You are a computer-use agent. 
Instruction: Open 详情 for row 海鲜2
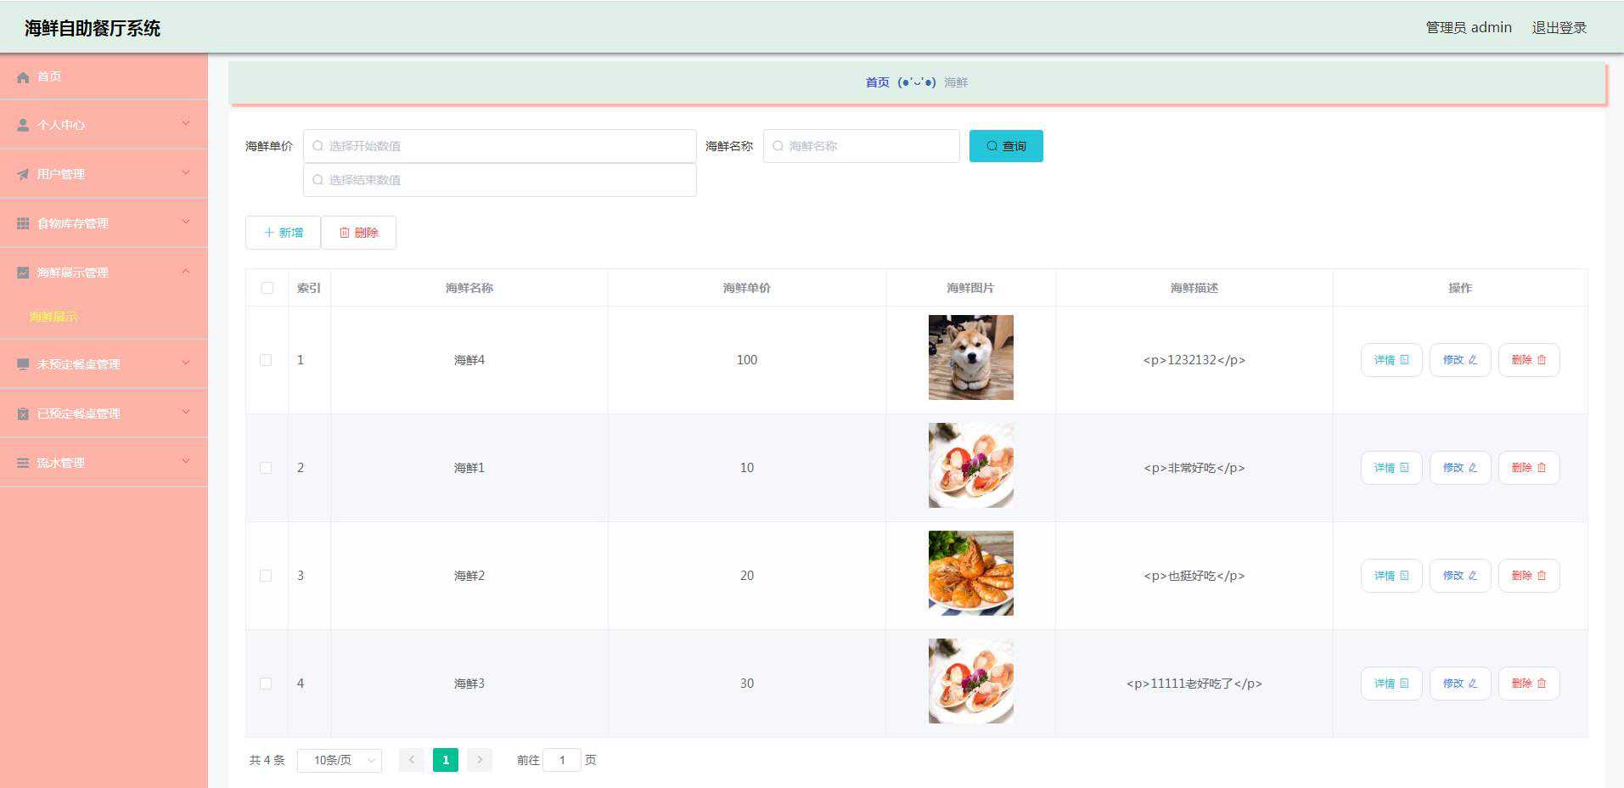[1391, 576]
